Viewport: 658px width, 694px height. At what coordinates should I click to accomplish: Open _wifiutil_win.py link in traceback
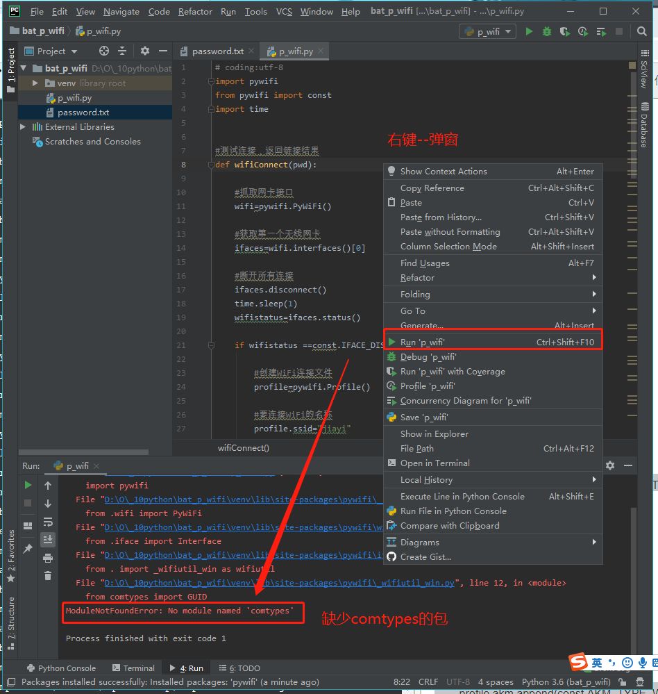pyautogui.click(x=279, y=583)
